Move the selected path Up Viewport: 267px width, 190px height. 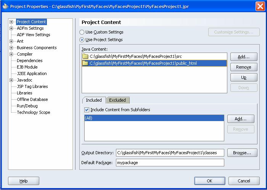point(243,77)
